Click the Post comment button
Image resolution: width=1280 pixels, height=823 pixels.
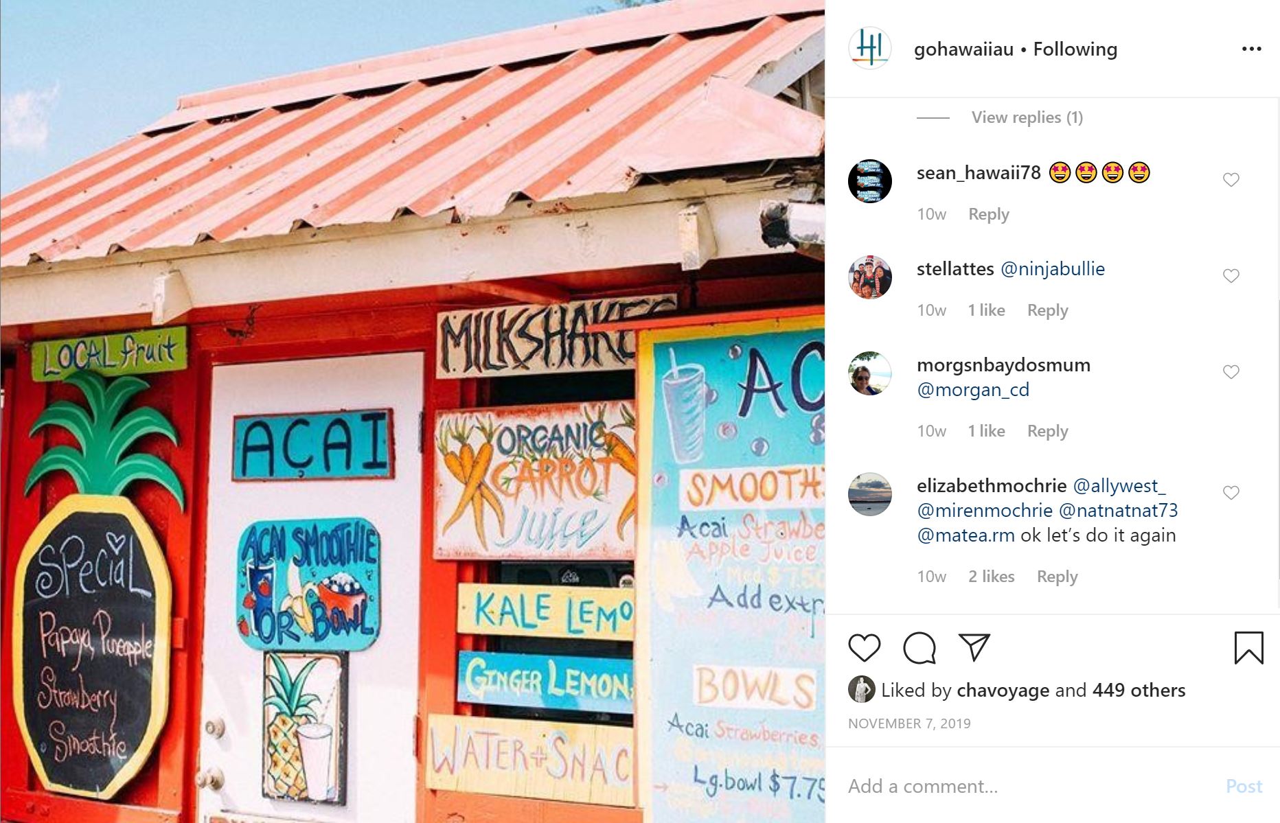click(1244, 786)
